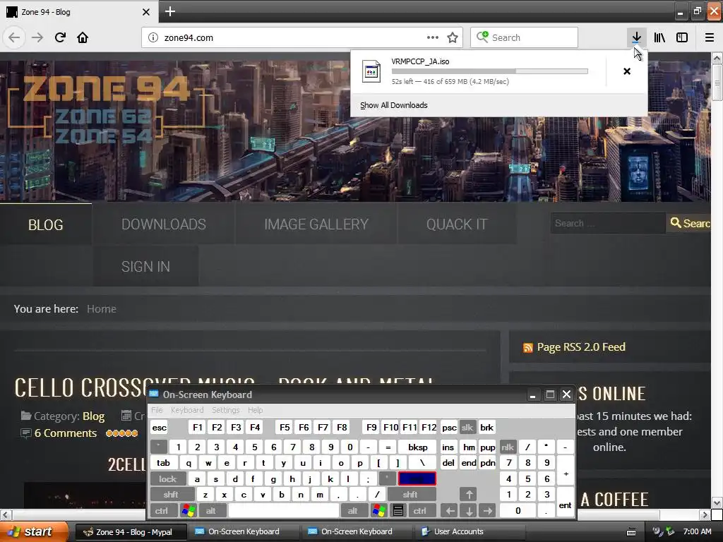Open the QUACK IT navigation tab
The image size is (723, 542).
pyautogui.click(x=457, y=224)
